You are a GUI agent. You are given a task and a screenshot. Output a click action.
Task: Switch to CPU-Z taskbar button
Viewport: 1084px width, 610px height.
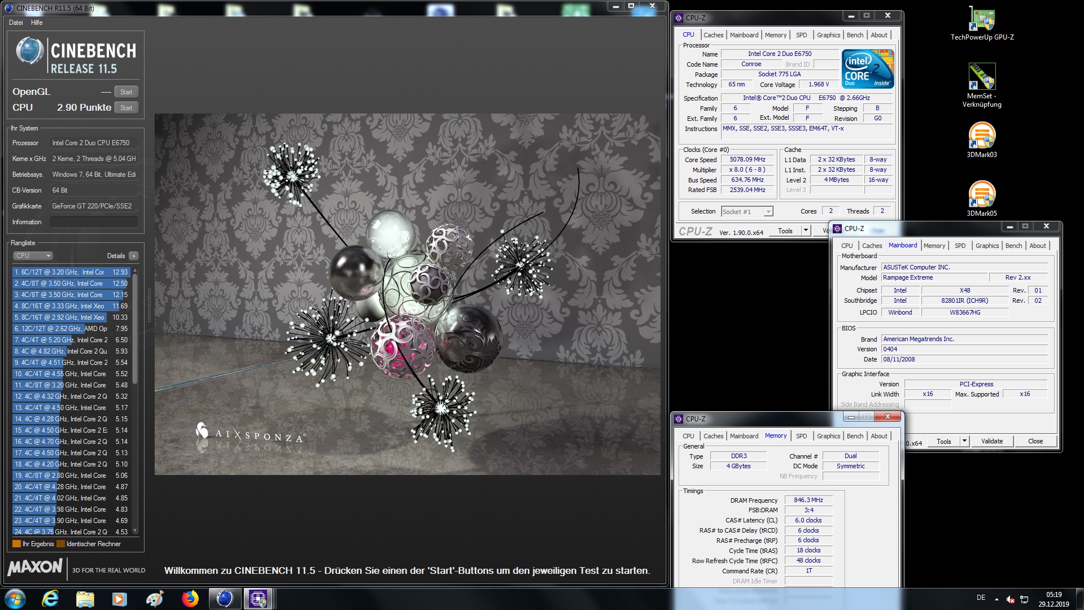tap(259, 599)
